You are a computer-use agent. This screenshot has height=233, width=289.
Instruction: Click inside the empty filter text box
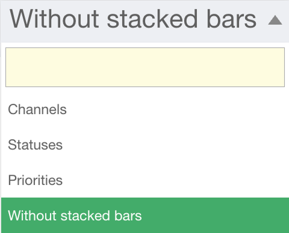tap(145, 67)
